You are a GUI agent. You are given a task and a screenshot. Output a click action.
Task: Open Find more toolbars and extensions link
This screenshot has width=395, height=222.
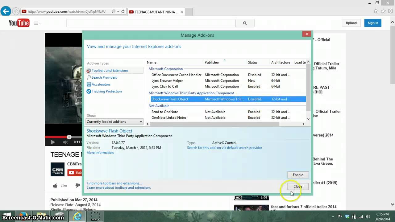pyautogui.click(x=114, y=183)
